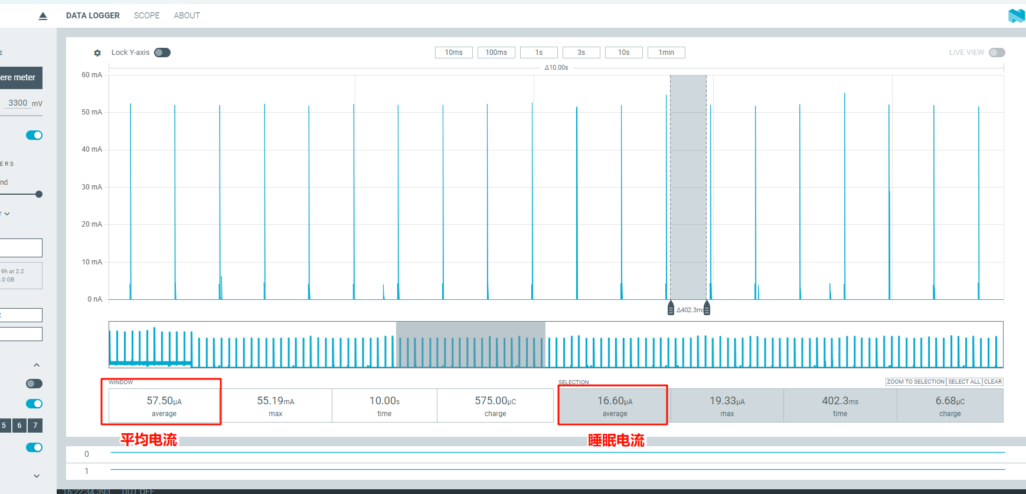
Task: Select the left selection cursor handle
Action: [671, 308]
